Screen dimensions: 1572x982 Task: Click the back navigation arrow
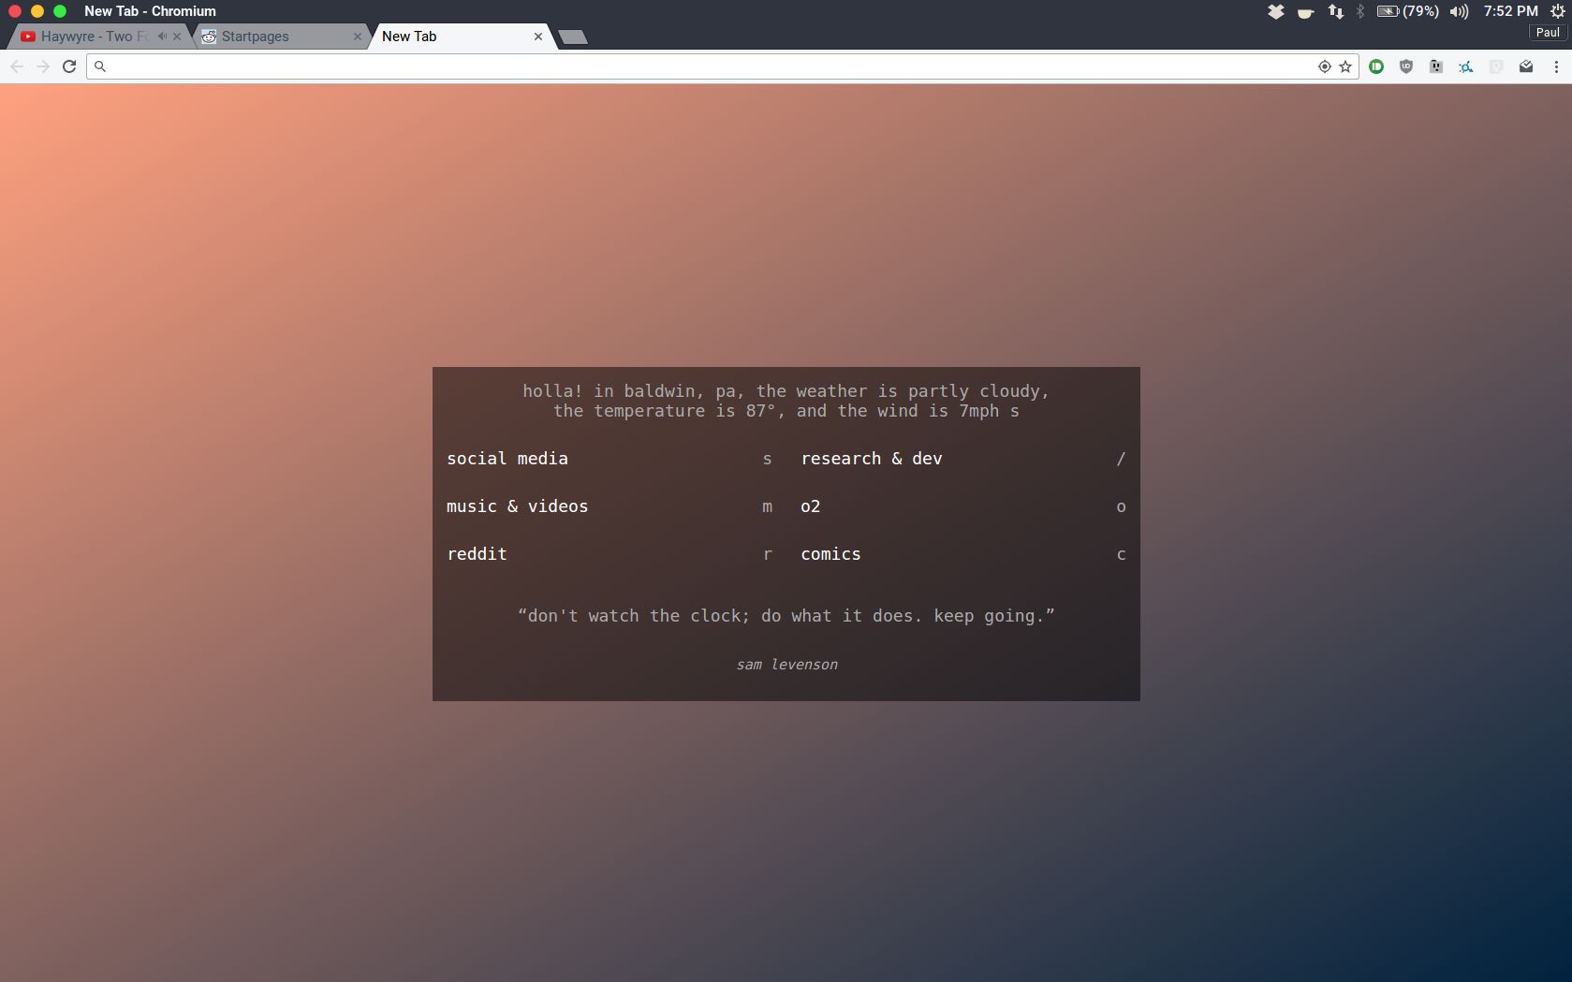17,66
